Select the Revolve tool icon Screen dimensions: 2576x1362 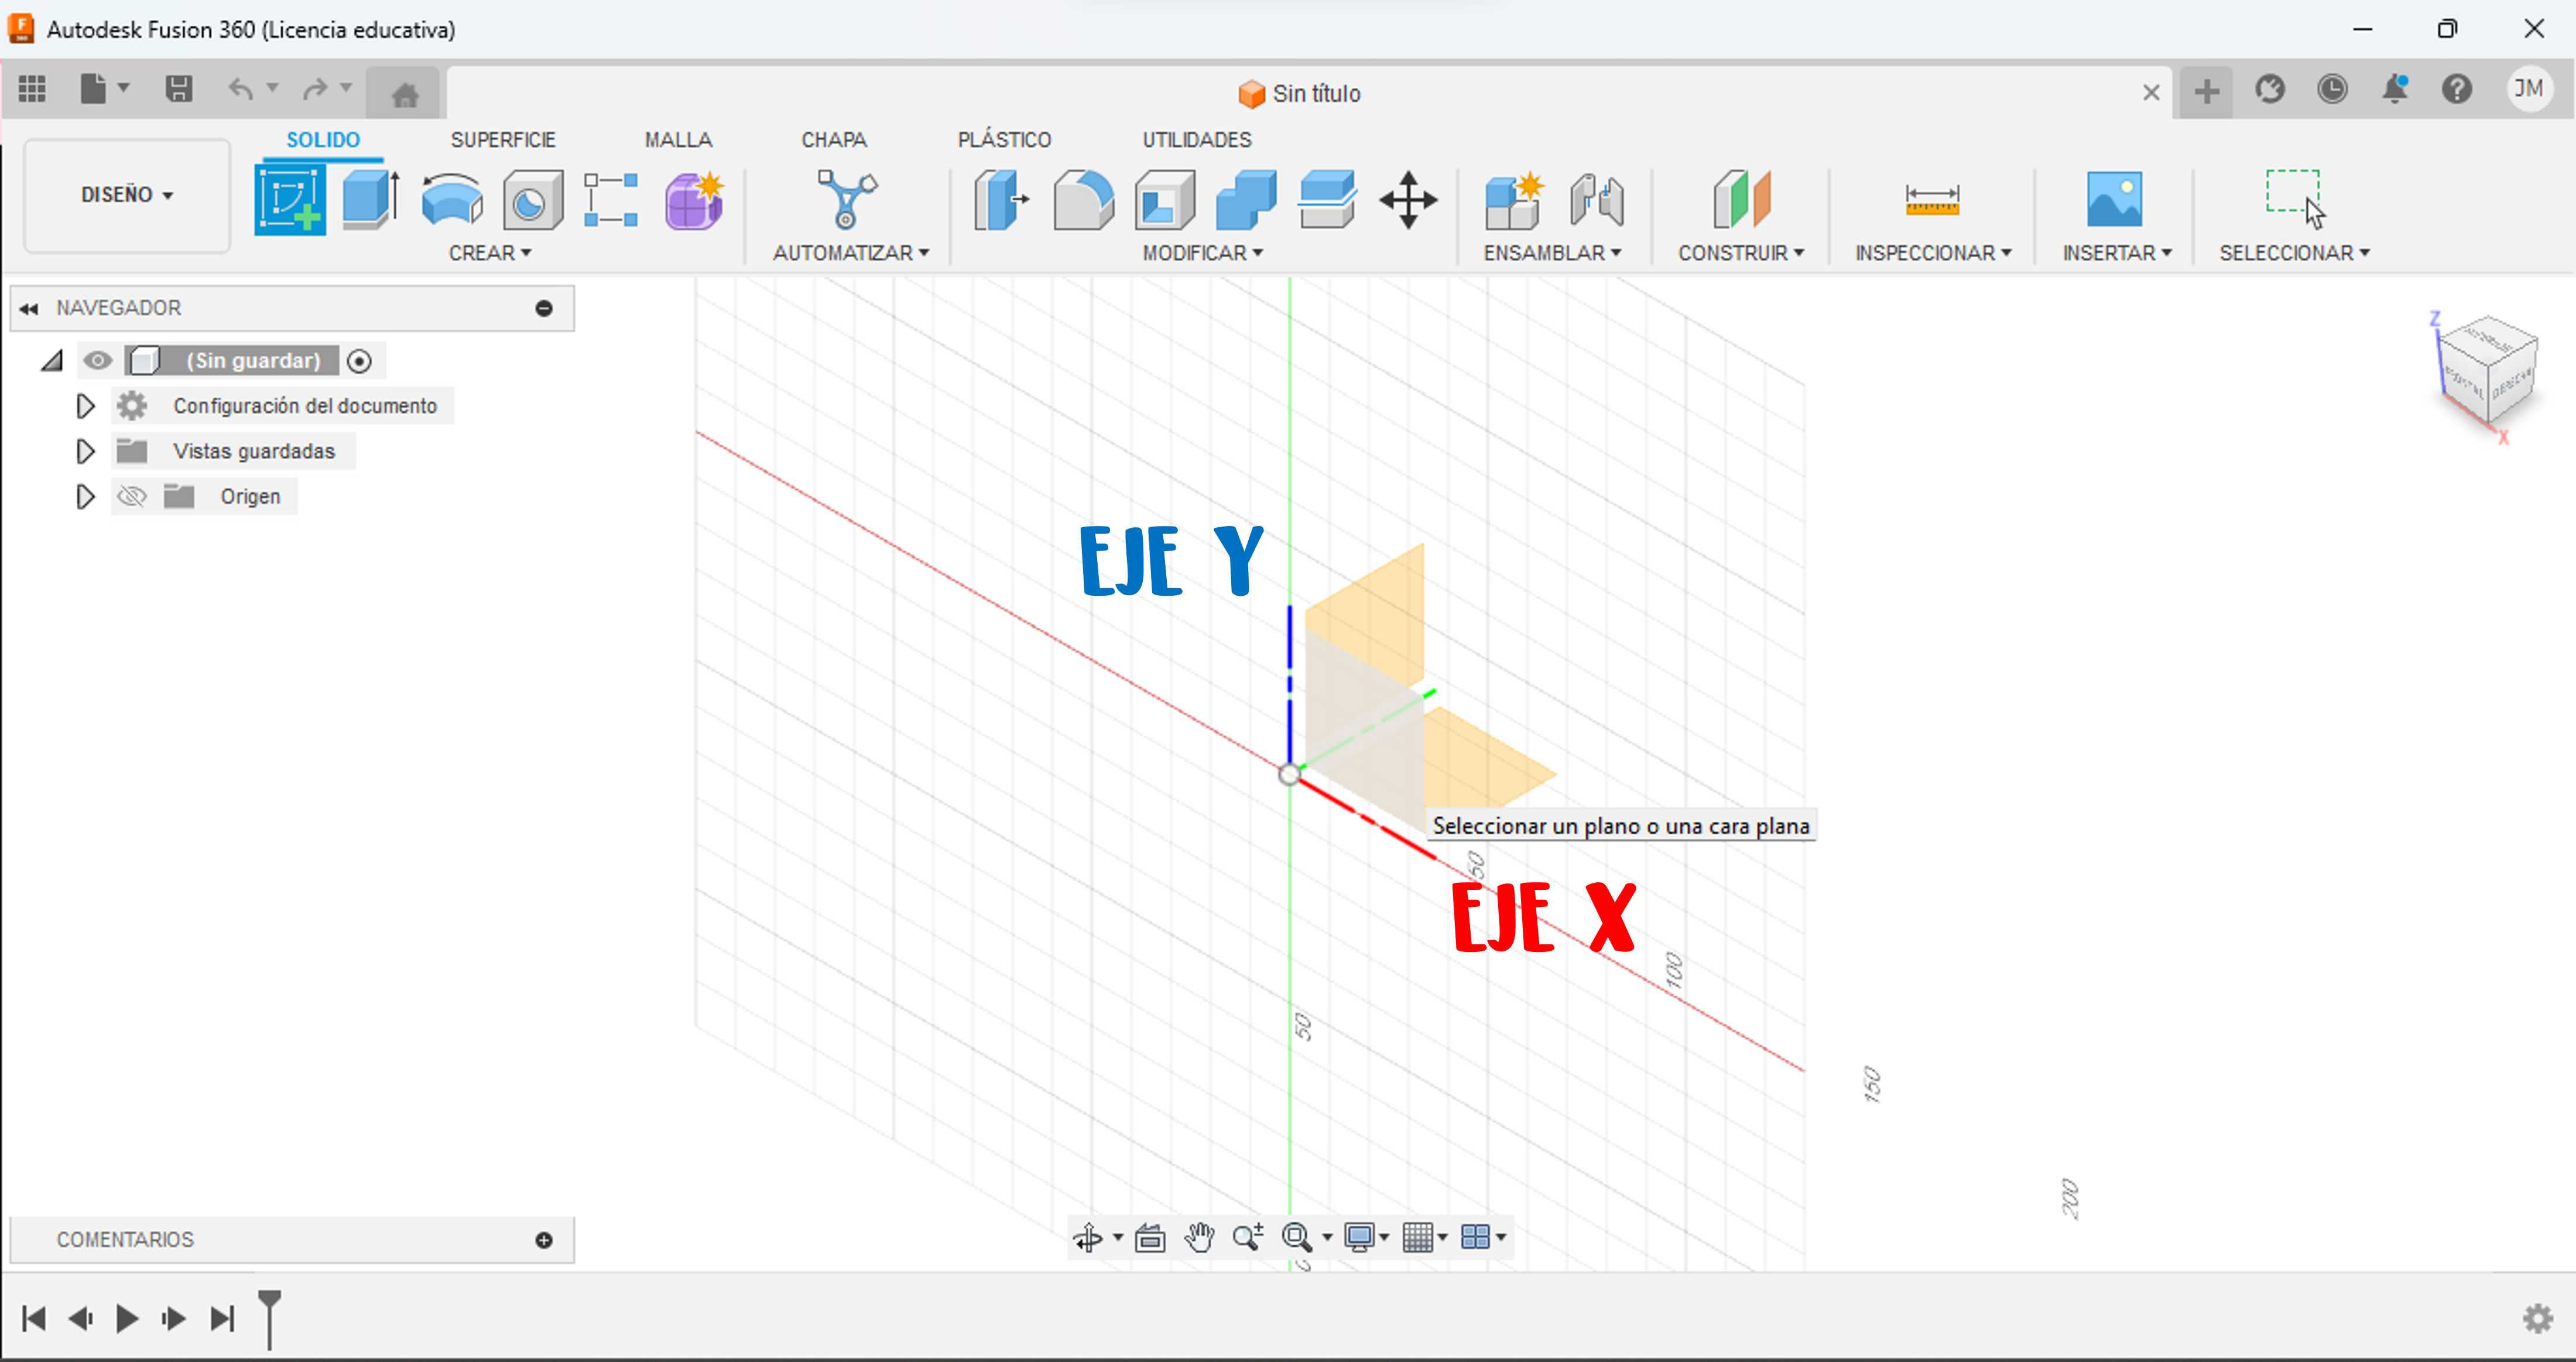point(452,200)
